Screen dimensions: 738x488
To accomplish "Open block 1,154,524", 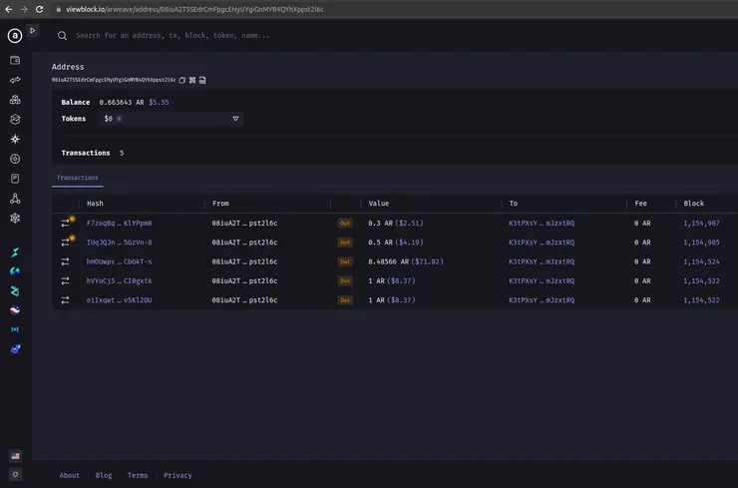I will click(x=701, y=261).
